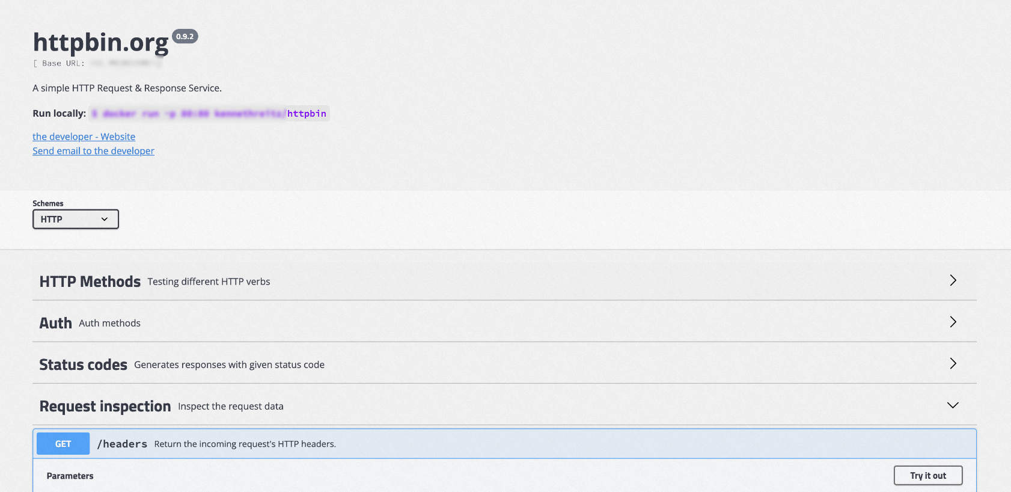Click 'A simple HTTP Request & Response Service' text

pyautogui.click(x=127, y=88)
